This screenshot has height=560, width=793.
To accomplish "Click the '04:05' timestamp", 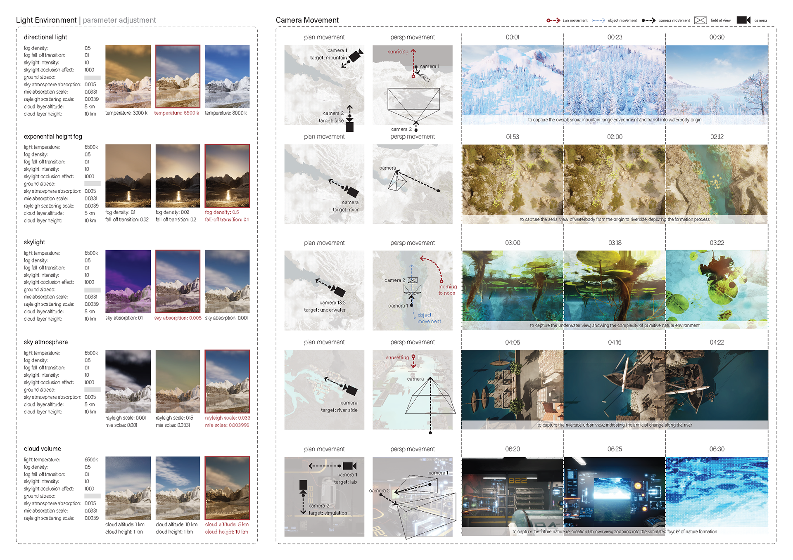I will point(513,343).
